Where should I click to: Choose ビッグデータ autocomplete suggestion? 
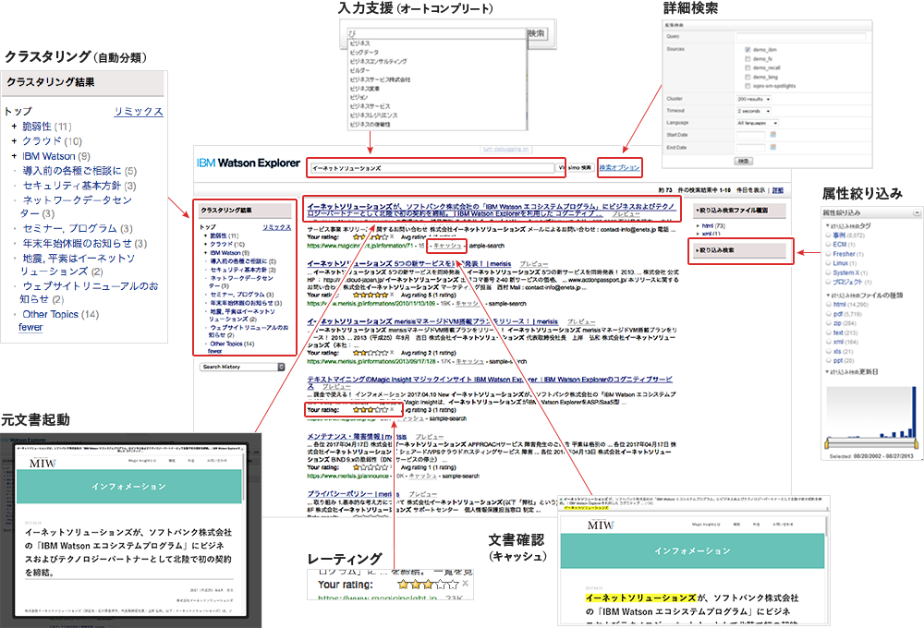[364, 53]
